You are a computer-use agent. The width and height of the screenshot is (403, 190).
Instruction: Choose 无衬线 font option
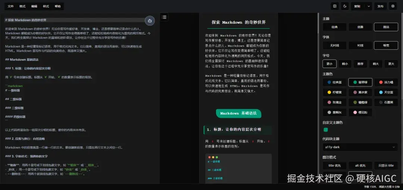tap(334, 45)
